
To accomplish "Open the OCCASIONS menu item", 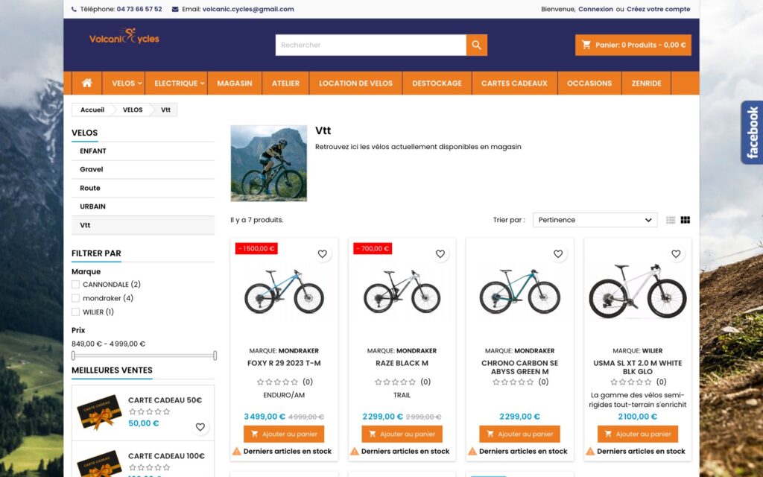I will 589,83.
